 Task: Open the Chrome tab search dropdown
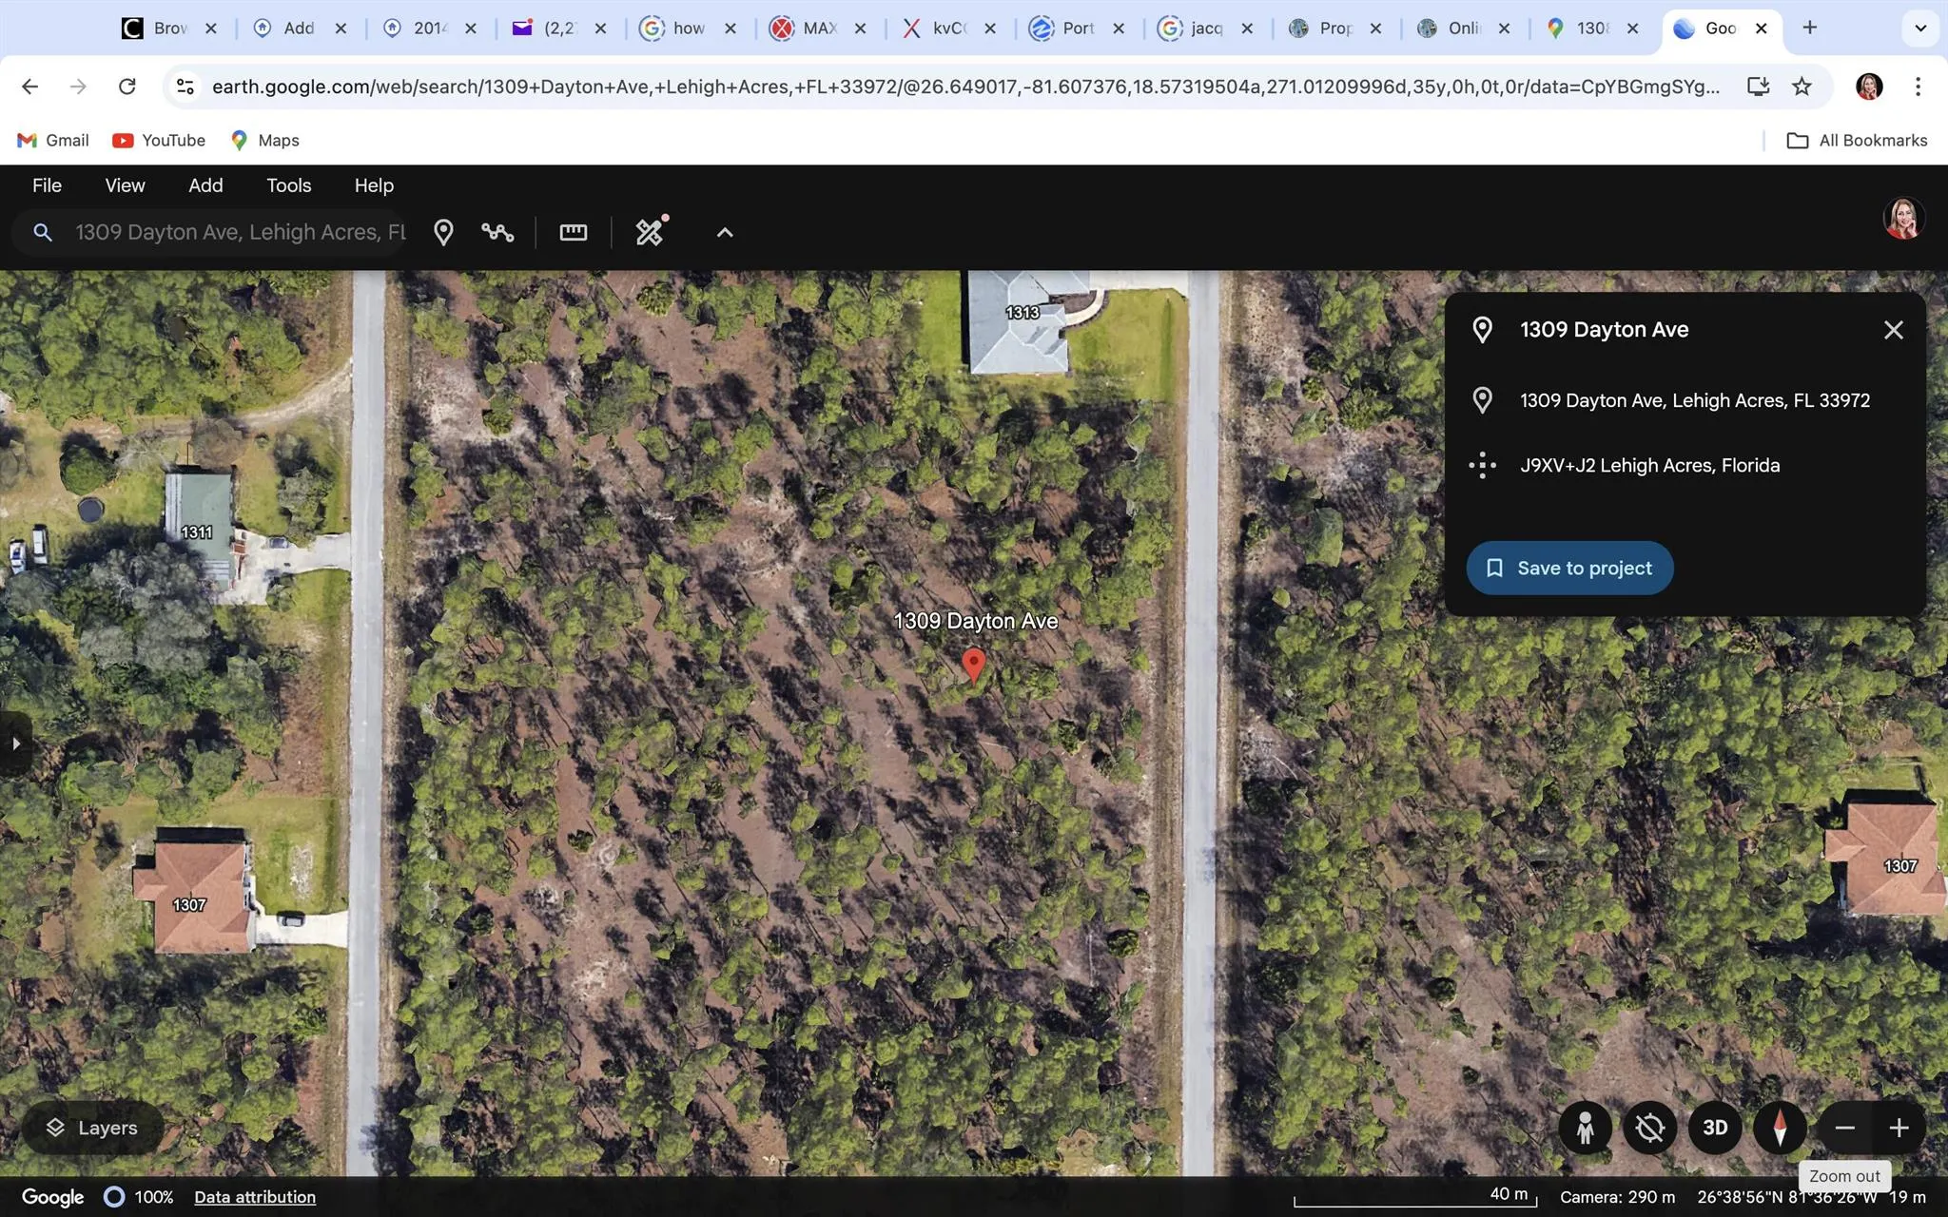click(x=1920, y=28)
